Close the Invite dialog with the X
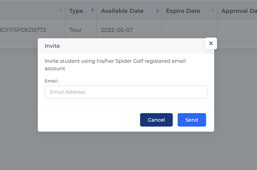This screenshot has height=170, width=257. 211,43
